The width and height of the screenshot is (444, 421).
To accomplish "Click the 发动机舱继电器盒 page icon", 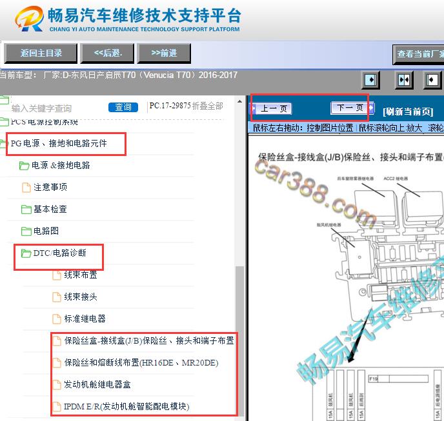I will tap(57, 385).
